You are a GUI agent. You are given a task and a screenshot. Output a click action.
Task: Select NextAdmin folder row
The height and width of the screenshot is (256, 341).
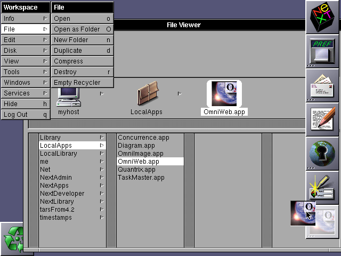[72, 178]
